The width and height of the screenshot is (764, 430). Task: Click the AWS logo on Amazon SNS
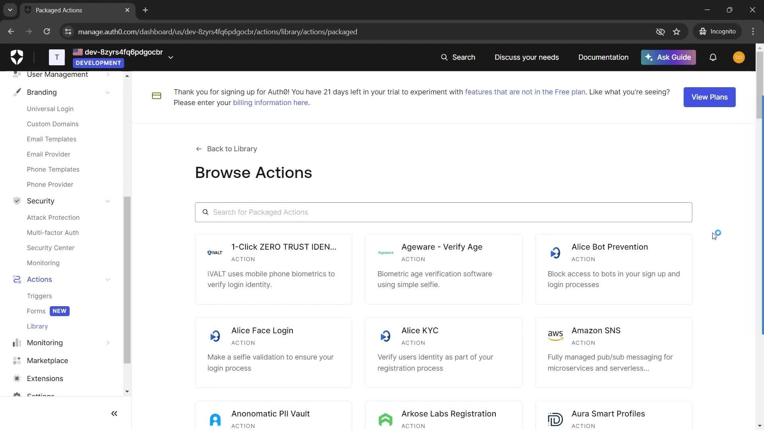pos(555,336)
